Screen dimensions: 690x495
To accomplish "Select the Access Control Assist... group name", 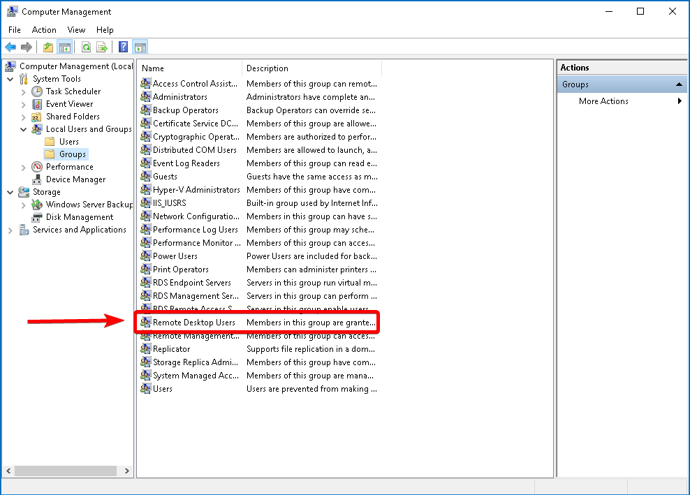I will (195, 84).
